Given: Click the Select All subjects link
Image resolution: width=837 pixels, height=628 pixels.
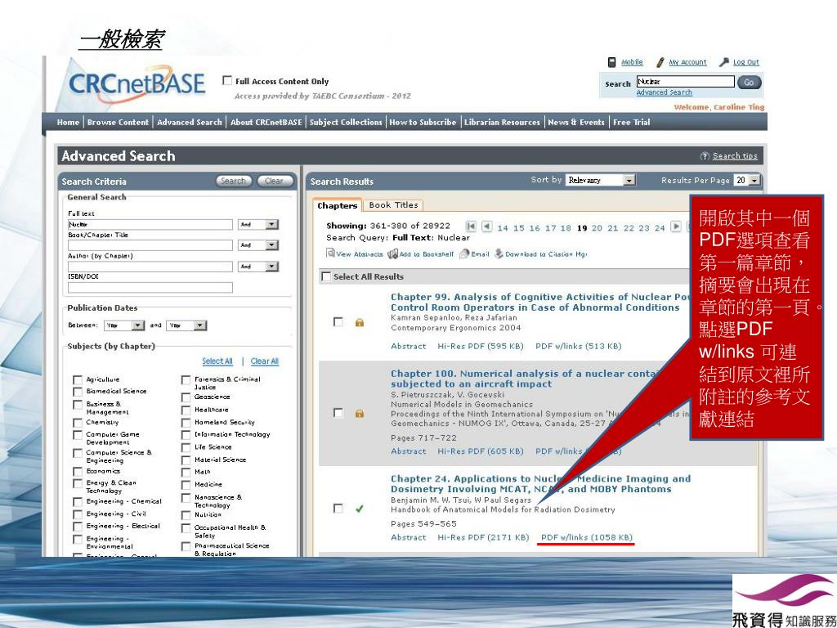Looking at the screenshot, I should [217, 361].
